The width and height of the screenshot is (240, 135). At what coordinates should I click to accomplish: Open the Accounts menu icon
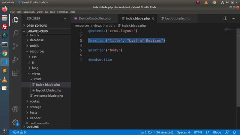15,109
